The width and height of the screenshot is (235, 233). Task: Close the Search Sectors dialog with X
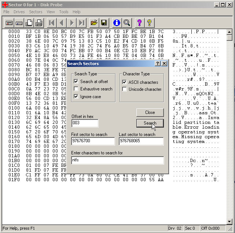[x=164, y=64]
